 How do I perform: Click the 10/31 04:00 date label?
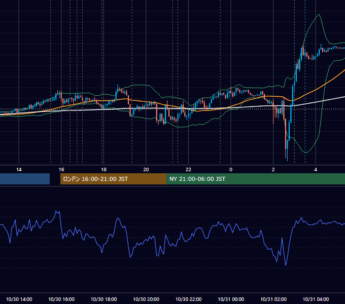316,299
